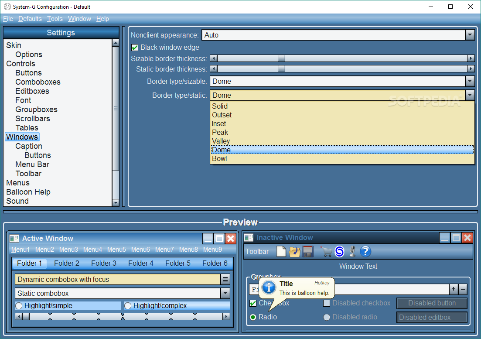Click the Sizable border thickness slider thumb
This screenshot has height=339, width=481.
[281, 58]
